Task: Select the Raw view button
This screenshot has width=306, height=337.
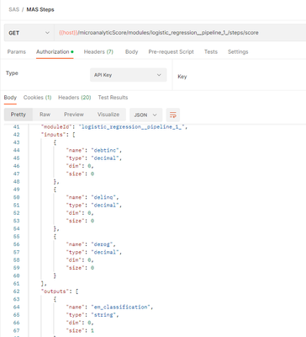Action: tap(45, 115)
